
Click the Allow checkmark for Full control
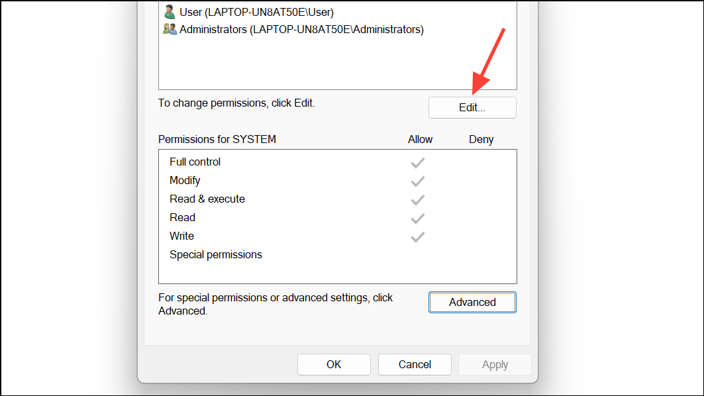tap(417, 162)
